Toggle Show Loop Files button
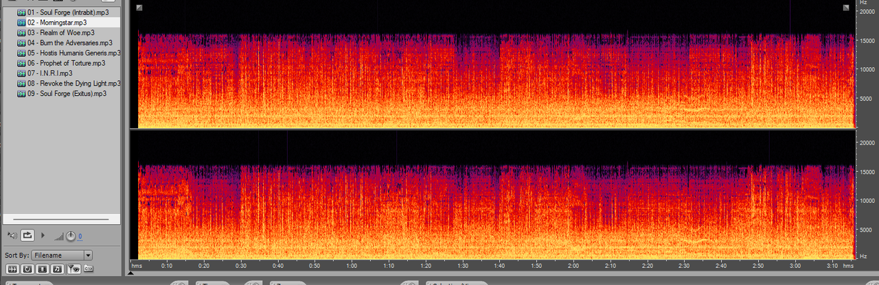 (x=27, y=269)
